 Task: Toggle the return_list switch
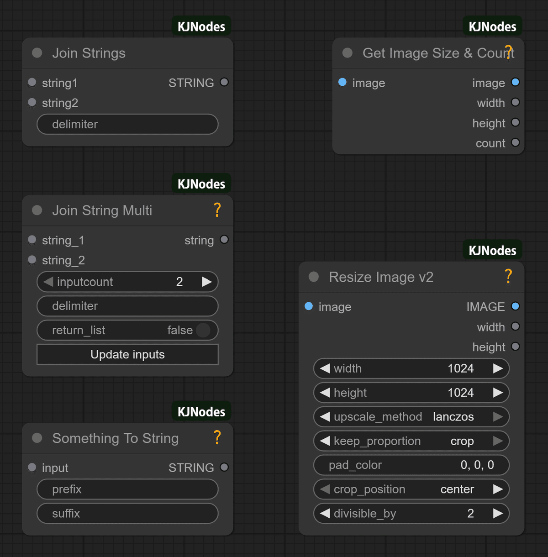(x=203, y=330)
